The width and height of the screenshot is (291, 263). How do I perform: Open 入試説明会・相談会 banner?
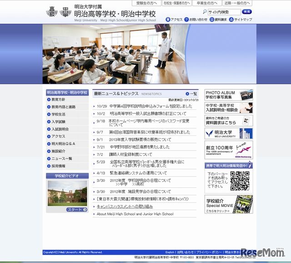[229, 108]
